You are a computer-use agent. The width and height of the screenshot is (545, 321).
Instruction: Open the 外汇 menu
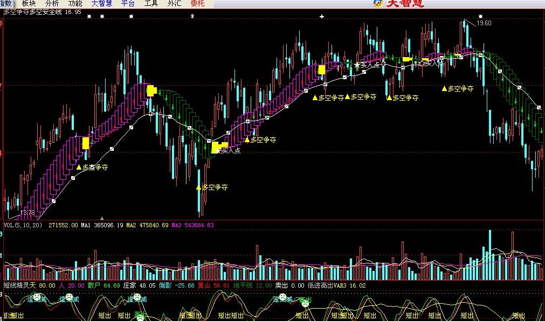click(x=175, y=3)
